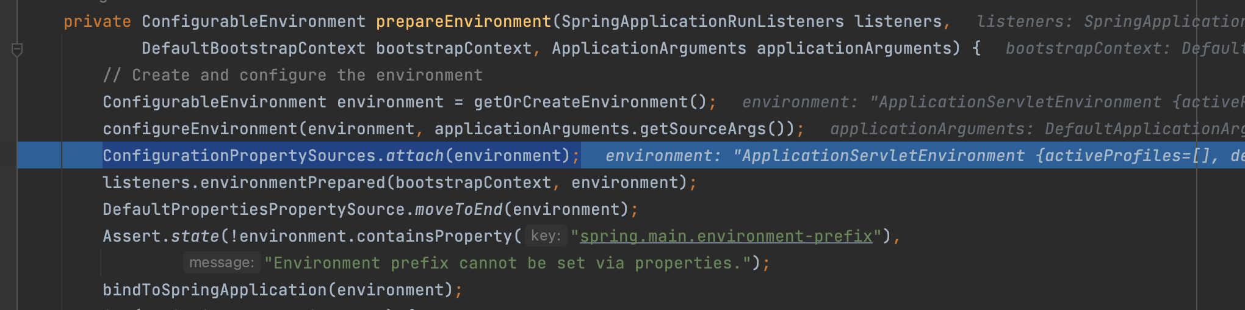Click the ConfigurationPropertySources class on highlighted line

click(x=239, y=156)
